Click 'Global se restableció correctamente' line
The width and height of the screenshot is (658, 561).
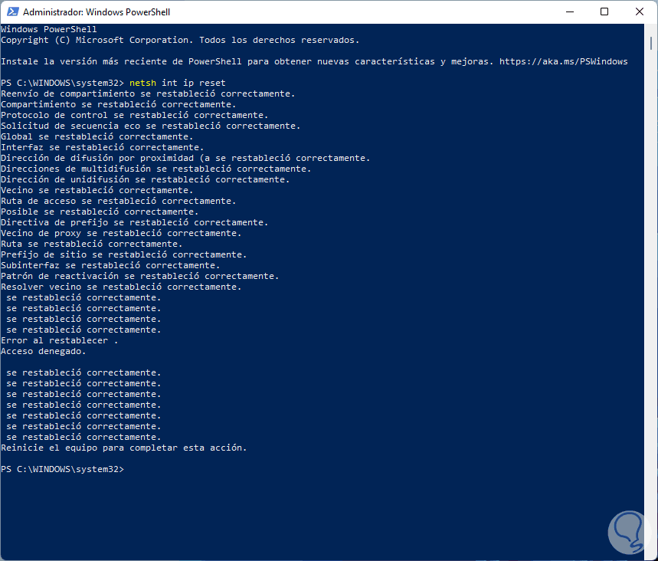tap(97, 136)
